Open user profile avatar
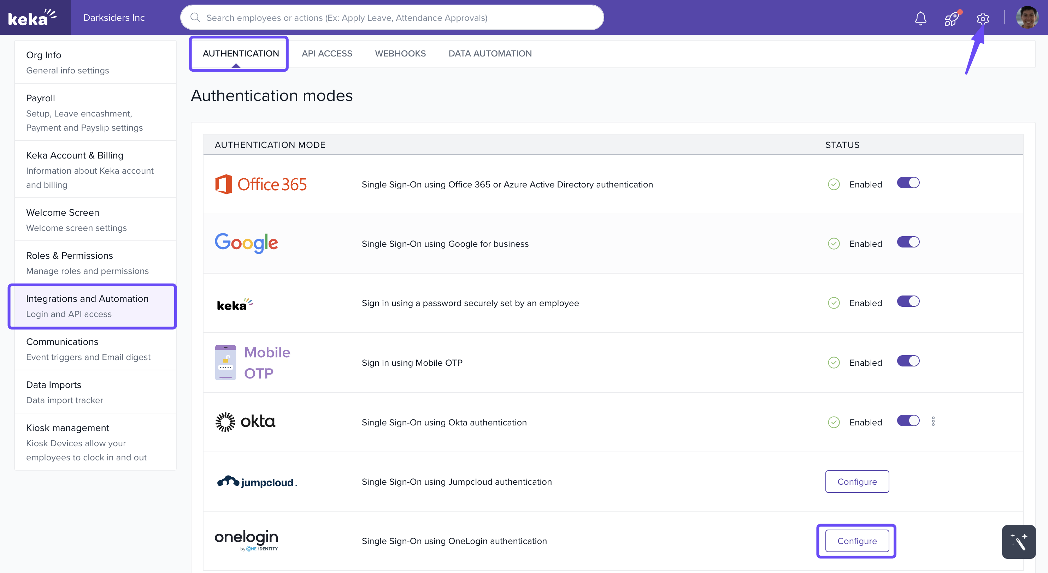The image size is (1048, 573). [x=1026, y=17]
